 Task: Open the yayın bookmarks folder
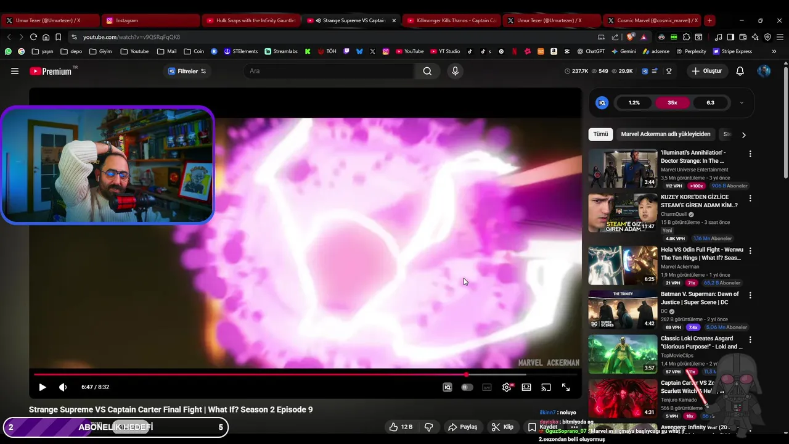click(x=43, y=51)
